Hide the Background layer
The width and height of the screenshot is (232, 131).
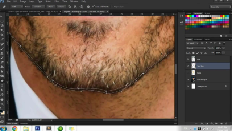tap(188, 86)
